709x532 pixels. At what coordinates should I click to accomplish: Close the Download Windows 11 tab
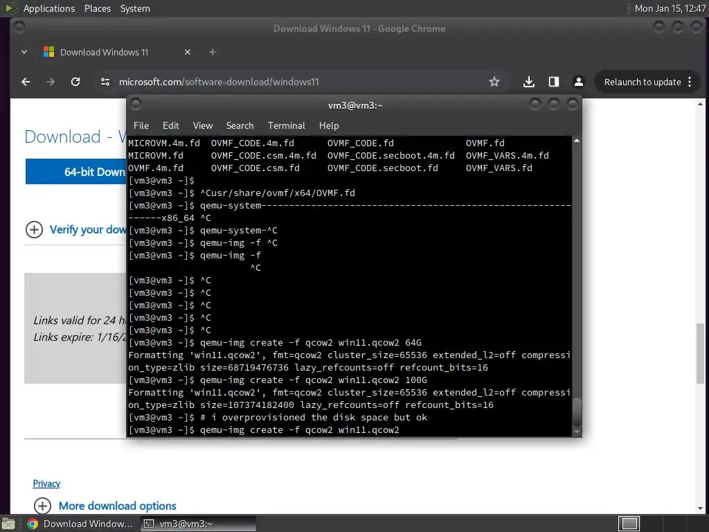pyautogui.click(x=188, y=52)
